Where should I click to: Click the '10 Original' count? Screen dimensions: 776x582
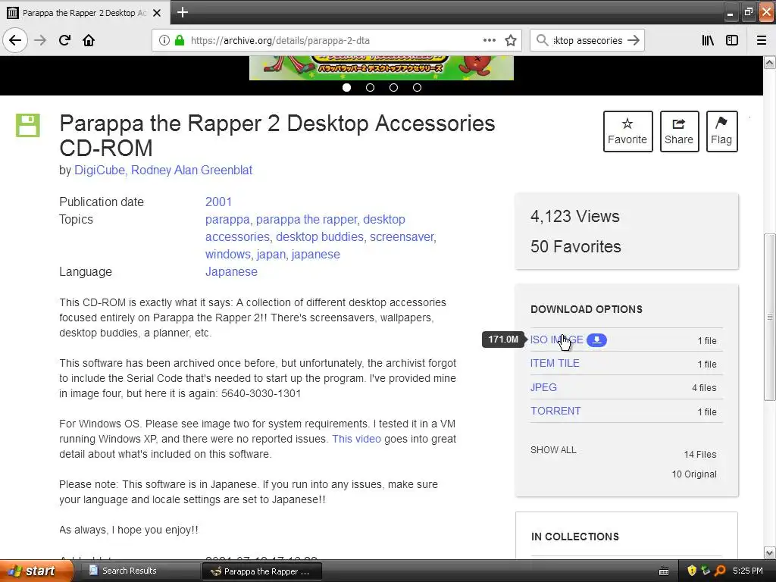tap(694, 474)
